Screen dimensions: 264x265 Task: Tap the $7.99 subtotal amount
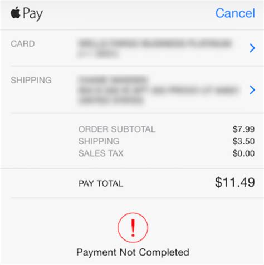243,129
